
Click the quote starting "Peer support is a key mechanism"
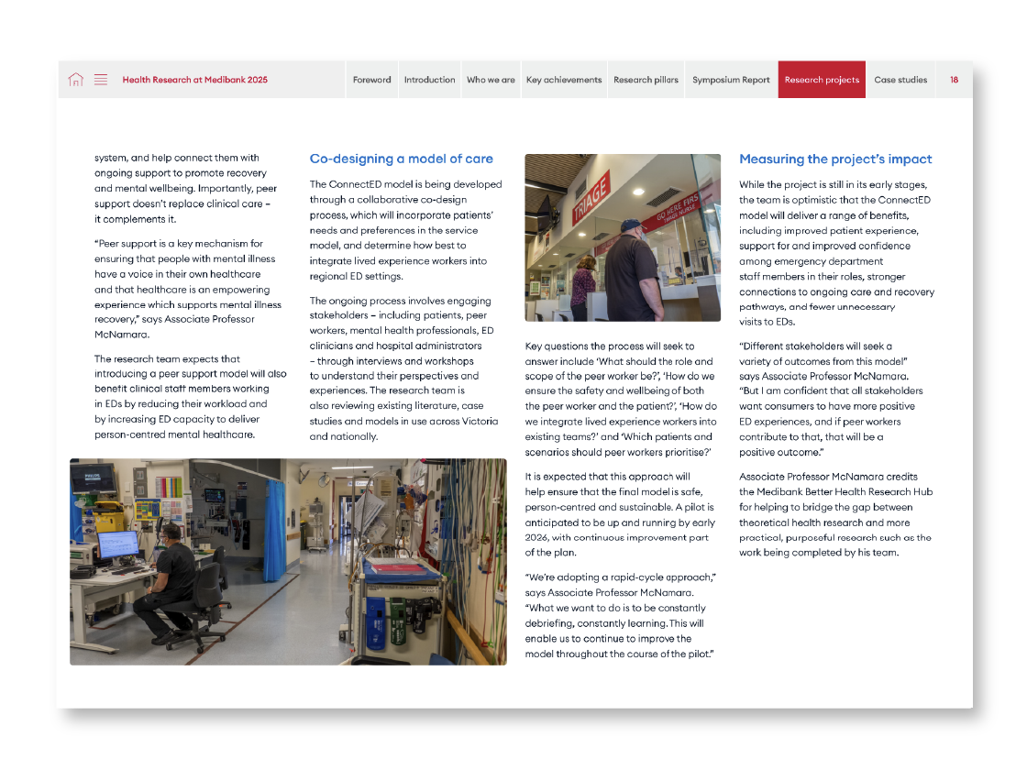[x=188, y=289]
